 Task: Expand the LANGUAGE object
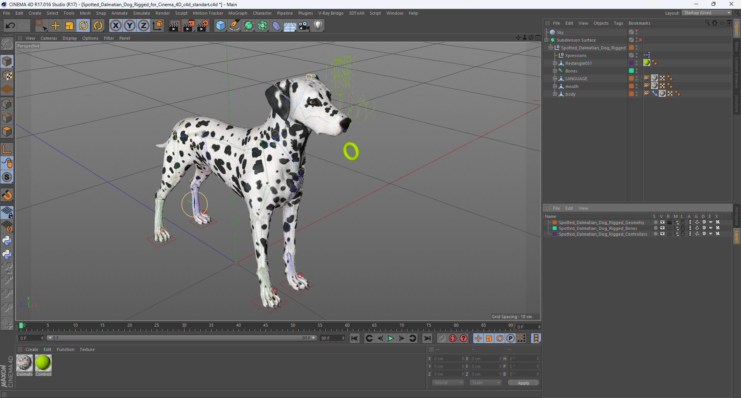[x=555, y=79]
